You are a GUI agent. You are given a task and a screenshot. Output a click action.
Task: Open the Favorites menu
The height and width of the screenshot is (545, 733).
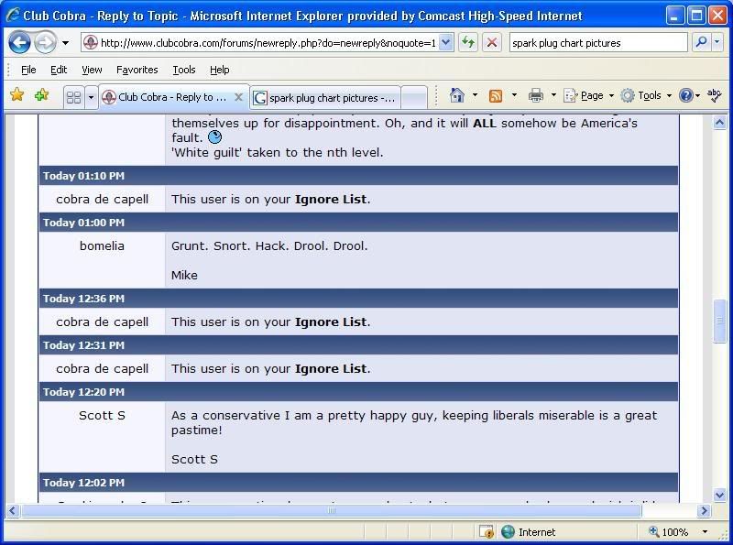click(x=137, y=70)
